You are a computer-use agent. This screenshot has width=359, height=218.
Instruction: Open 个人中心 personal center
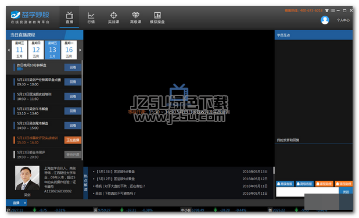pos(343,20)
